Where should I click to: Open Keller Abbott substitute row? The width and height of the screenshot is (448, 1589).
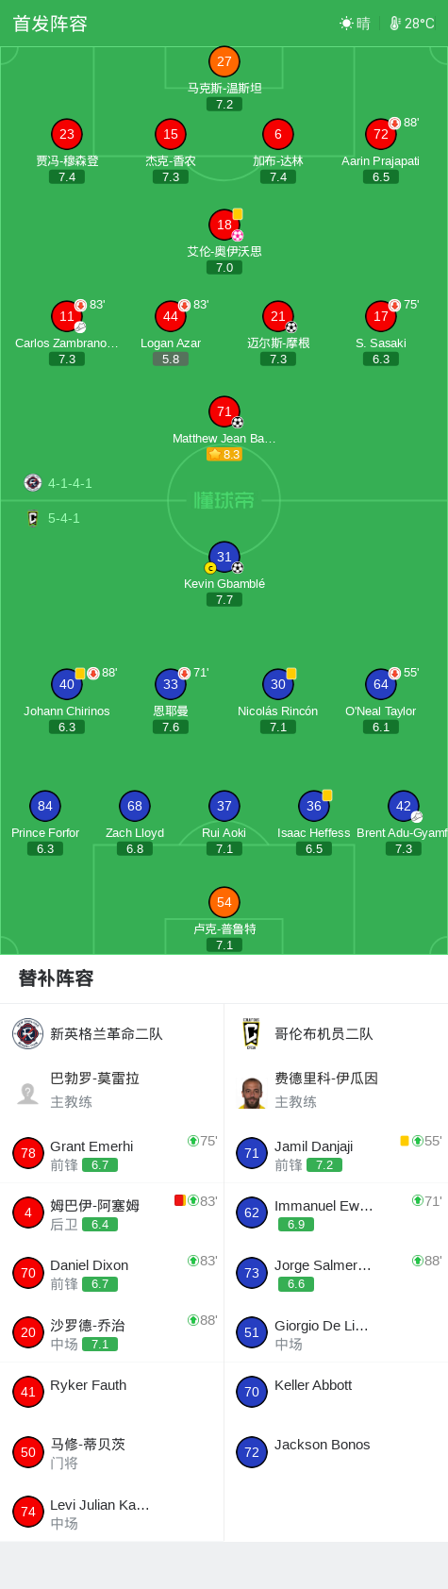[336, 1392]
